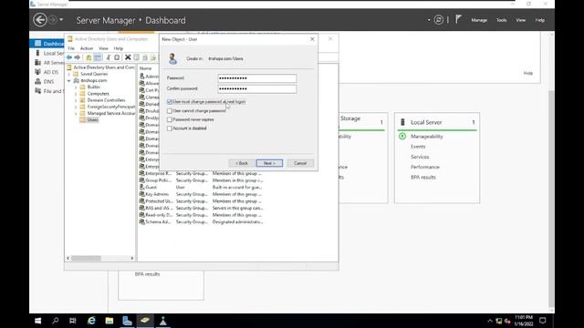Return to previous step with Back button

click(241, 163)
